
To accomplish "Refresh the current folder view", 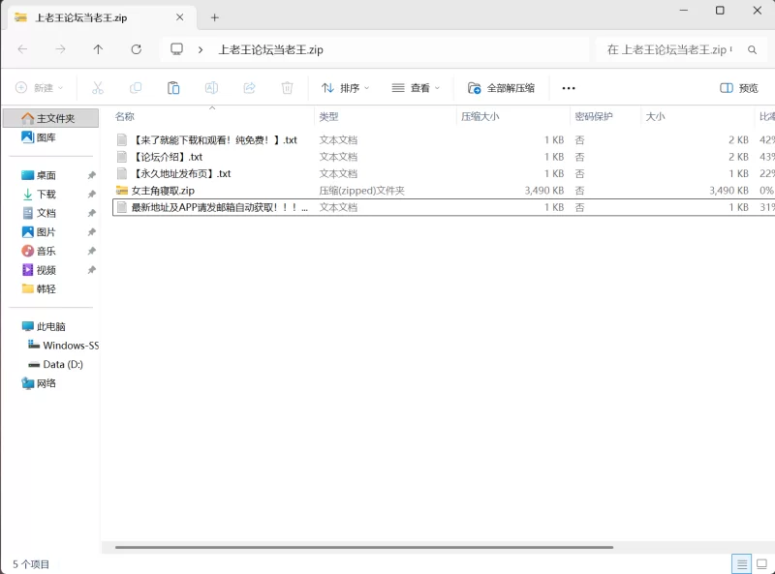I will 136,49.
